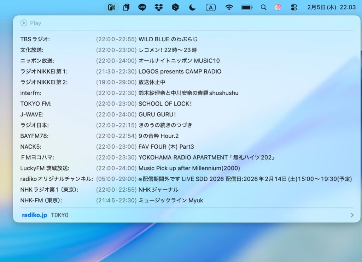Open LINE from the menu bar
This screenshot has width=362, height=262.
(142, 7)
